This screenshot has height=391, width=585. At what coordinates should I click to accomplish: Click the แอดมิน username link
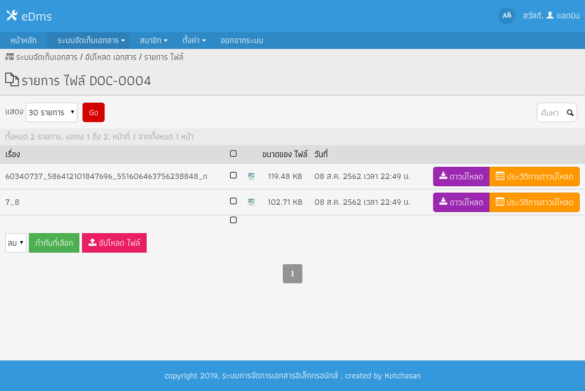click(568, 16)
